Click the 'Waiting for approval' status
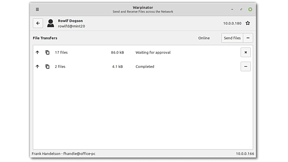This screenshot has height=162, width=288. (x=153, y=52)
